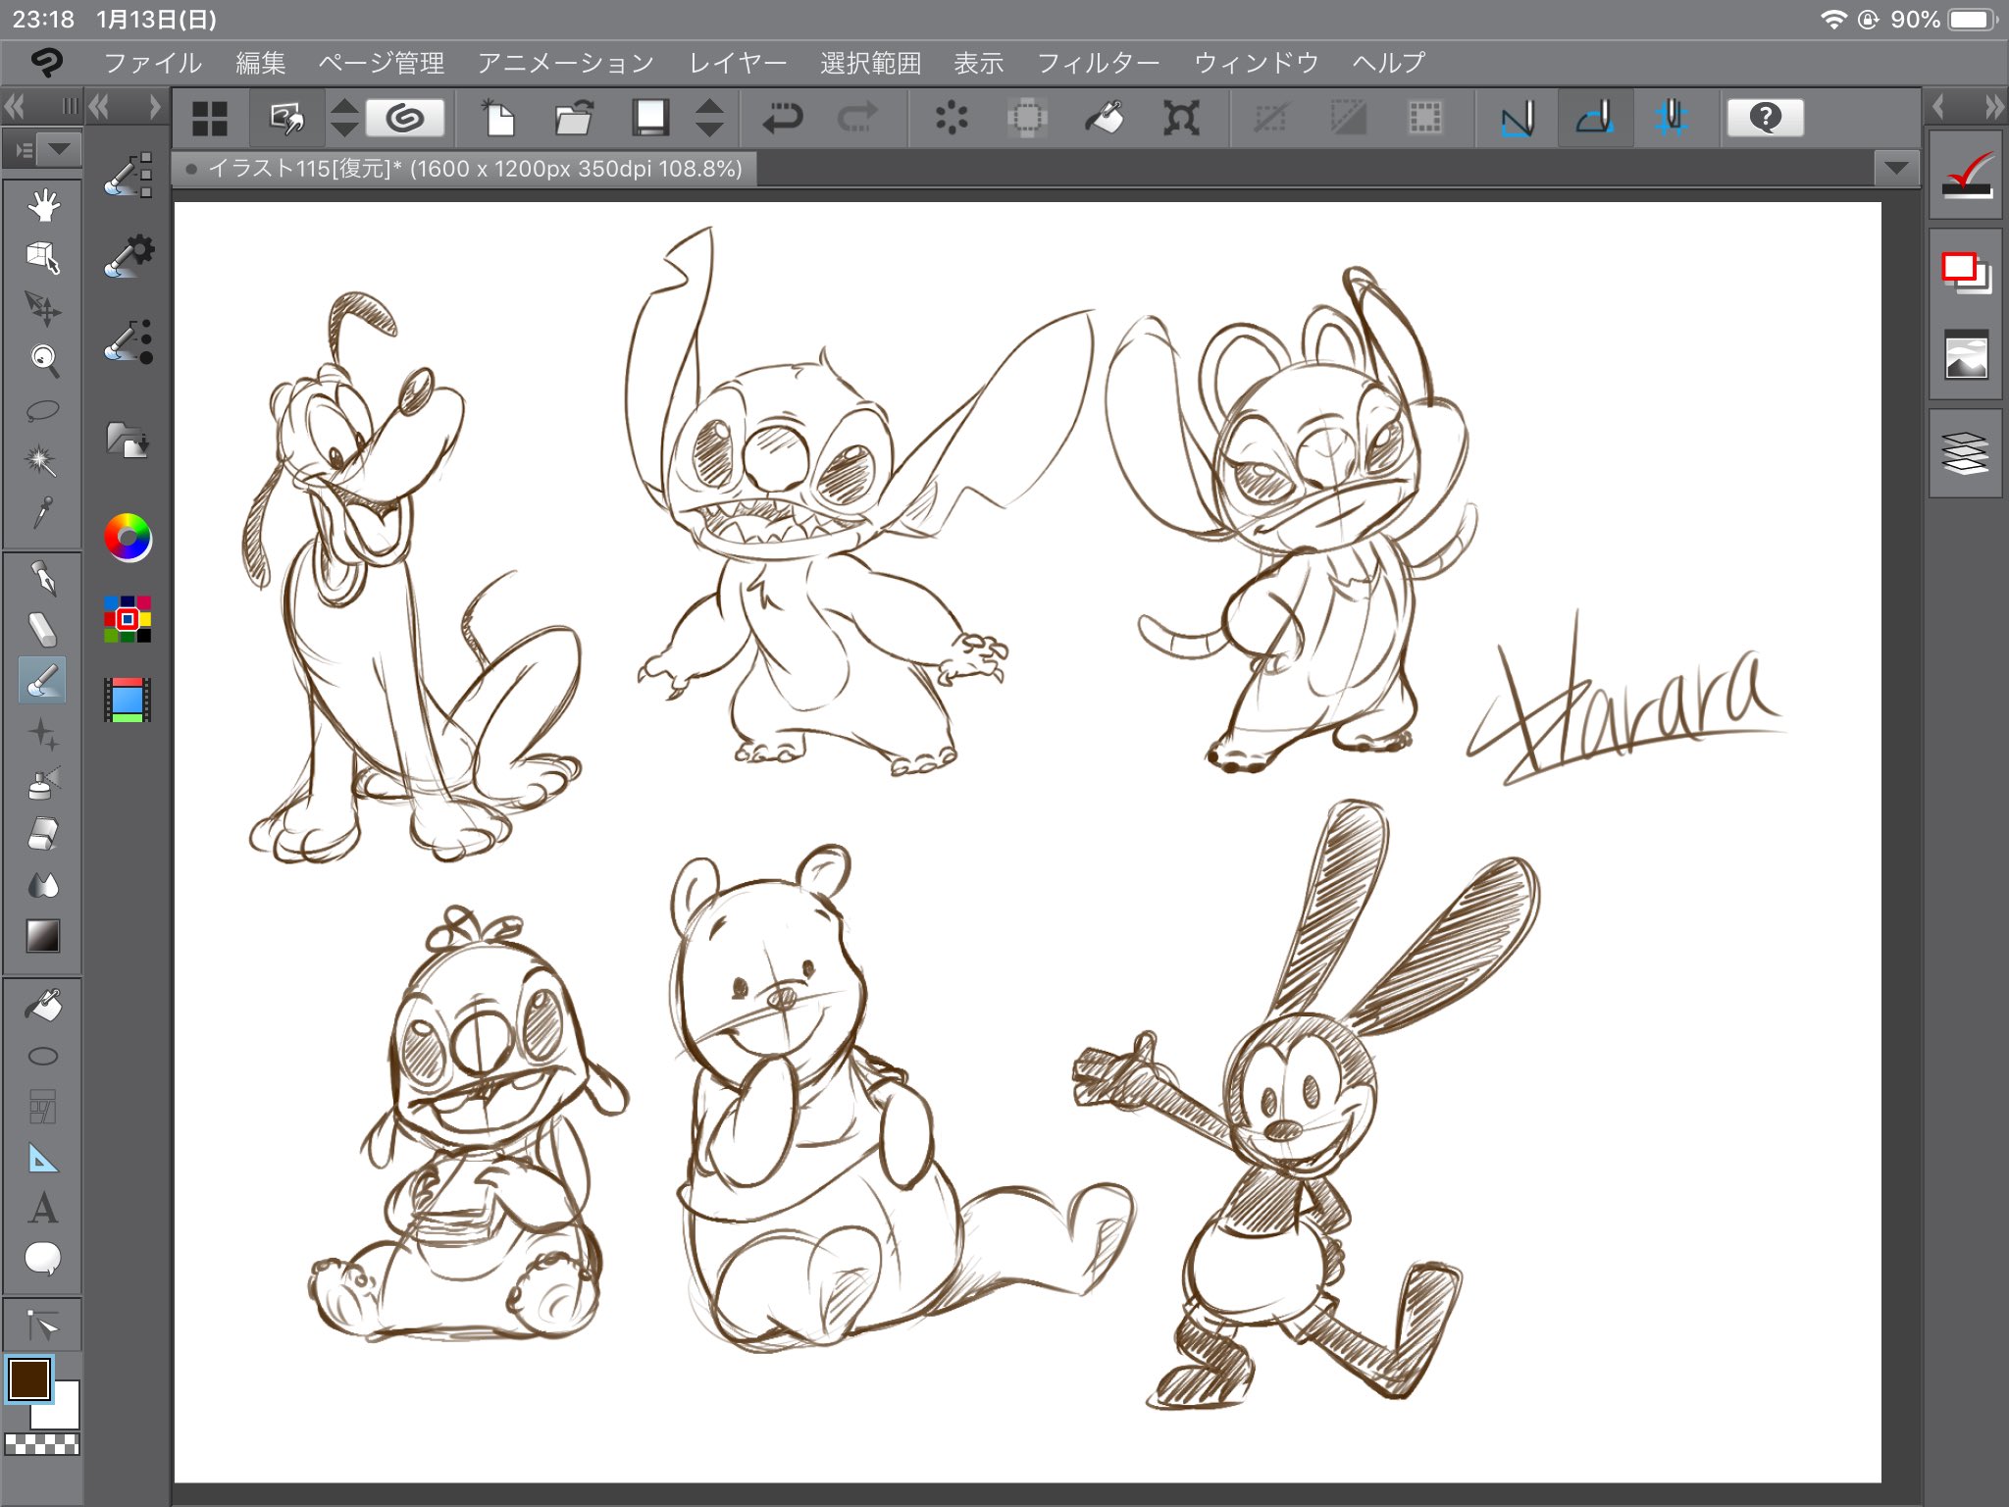Open the 選択範囲 menu
2009x1507 pixels.
tap(871, 63)
